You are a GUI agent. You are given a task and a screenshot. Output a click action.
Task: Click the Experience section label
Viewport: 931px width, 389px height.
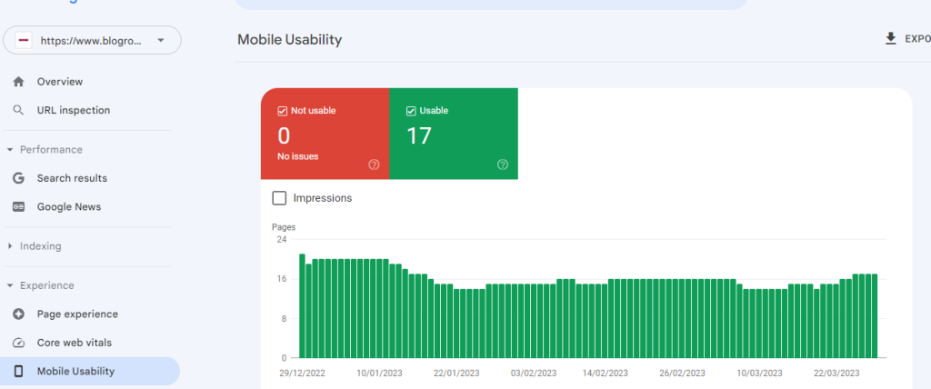click(x=47, y=285)
